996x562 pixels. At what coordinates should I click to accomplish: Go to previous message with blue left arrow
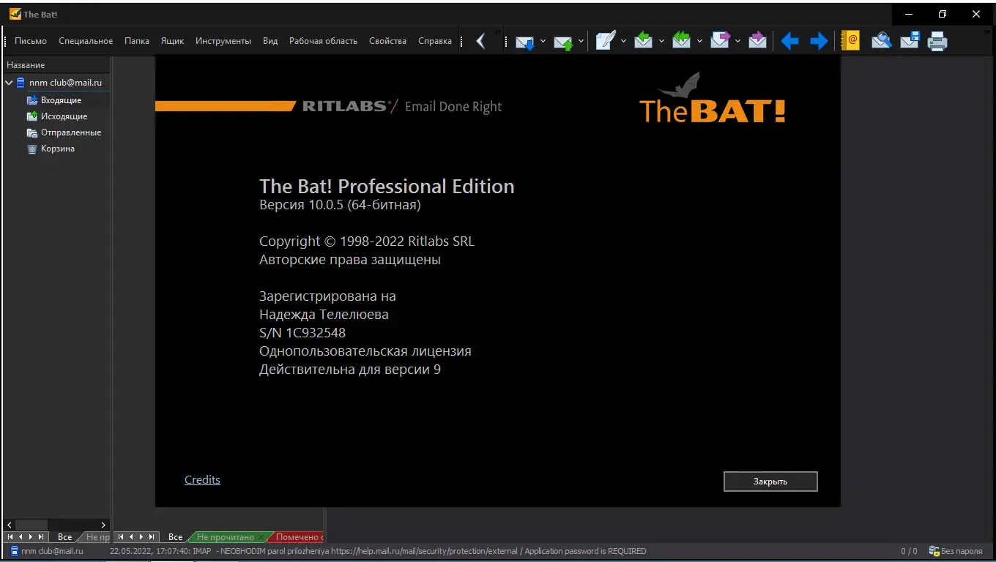coord(789,41)
